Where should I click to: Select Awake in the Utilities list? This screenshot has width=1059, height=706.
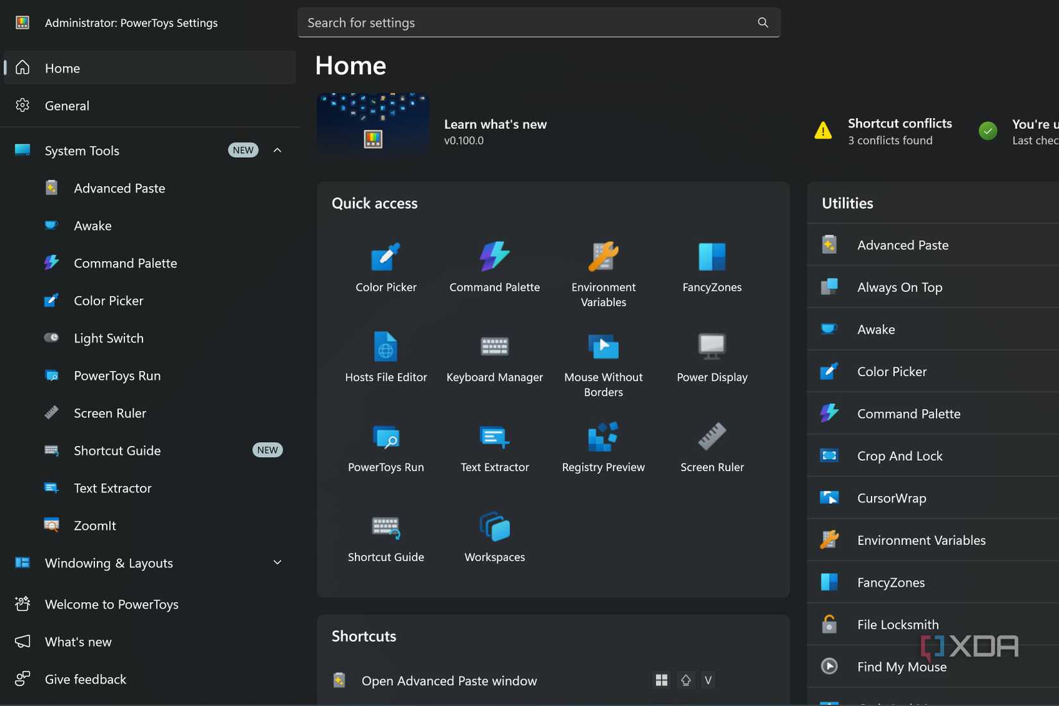[933, 329]
